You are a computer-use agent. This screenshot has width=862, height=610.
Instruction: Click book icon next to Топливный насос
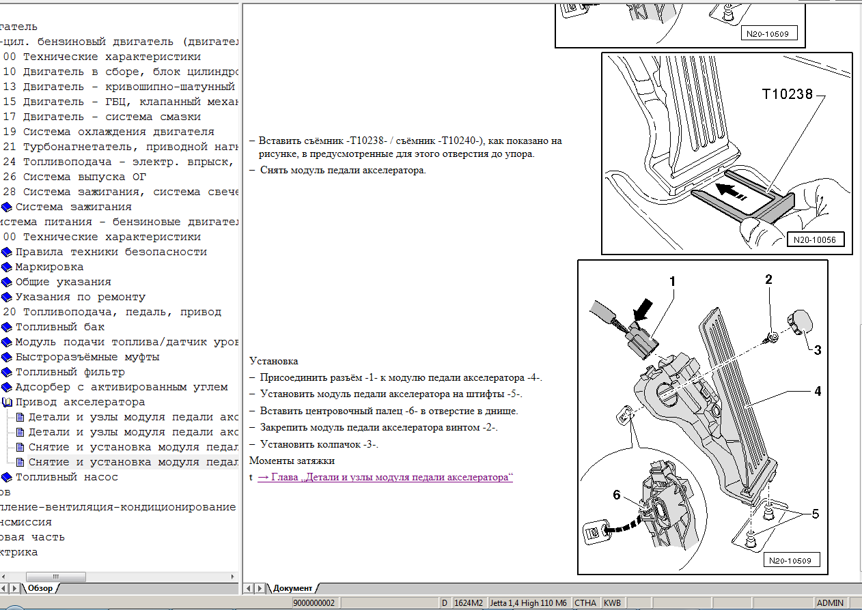pyautogui.click(x=7, y=477)
